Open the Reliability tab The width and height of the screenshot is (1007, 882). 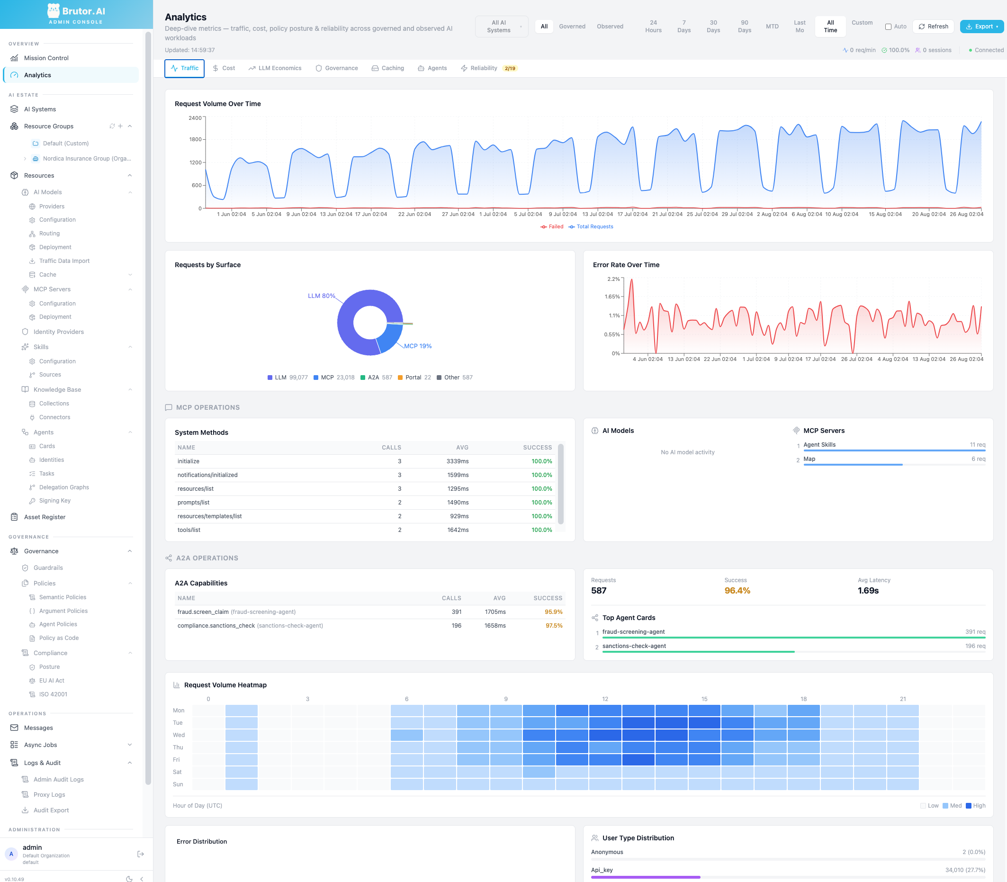tap(488, 68)
